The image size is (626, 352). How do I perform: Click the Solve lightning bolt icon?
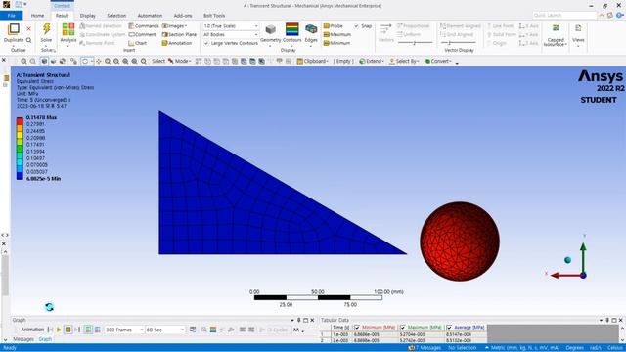click(46, 29)
